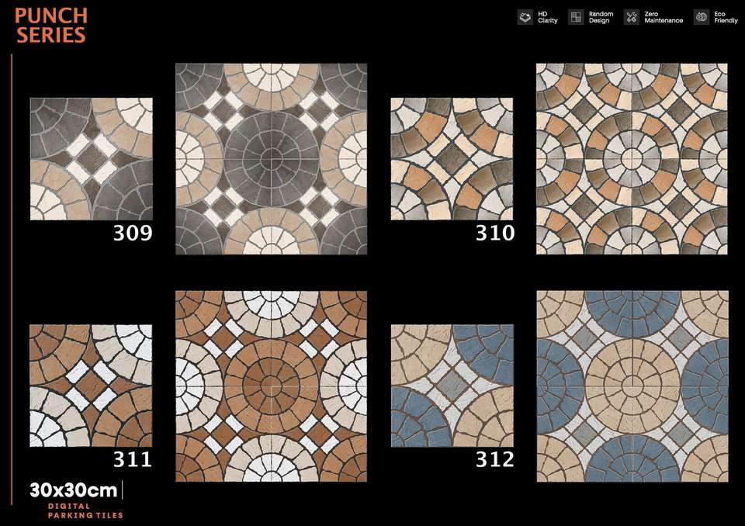Select the small 311 tile sample
Viewport: 745px width, 526px height.
pos(91,386)
